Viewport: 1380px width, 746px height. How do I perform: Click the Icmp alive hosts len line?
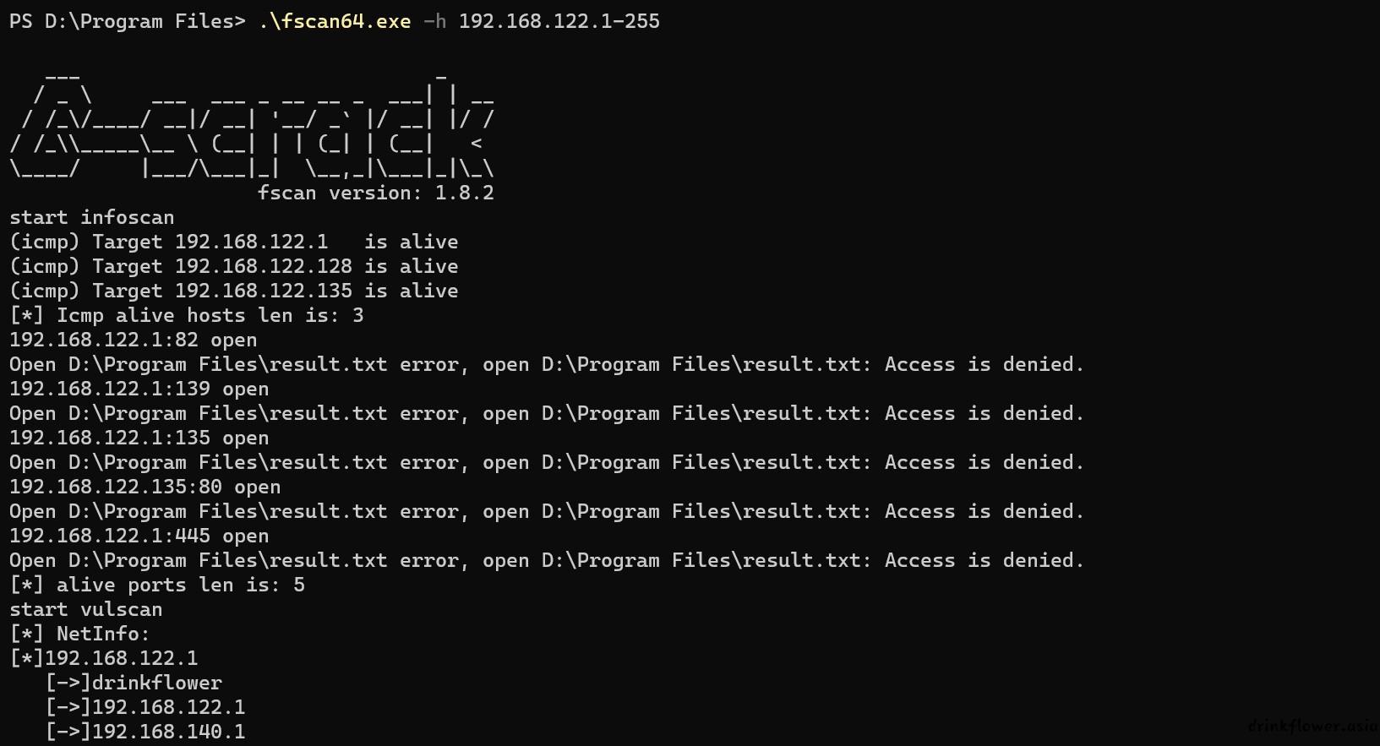(x=187, y=315)
